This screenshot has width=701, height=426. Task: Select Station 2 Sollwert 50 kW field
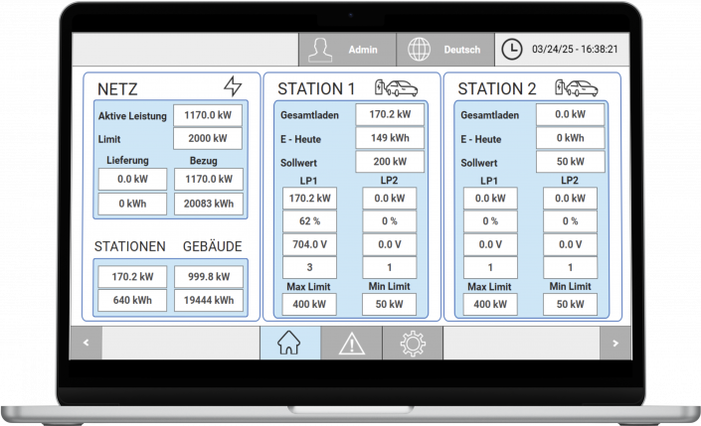pos(570,162)
